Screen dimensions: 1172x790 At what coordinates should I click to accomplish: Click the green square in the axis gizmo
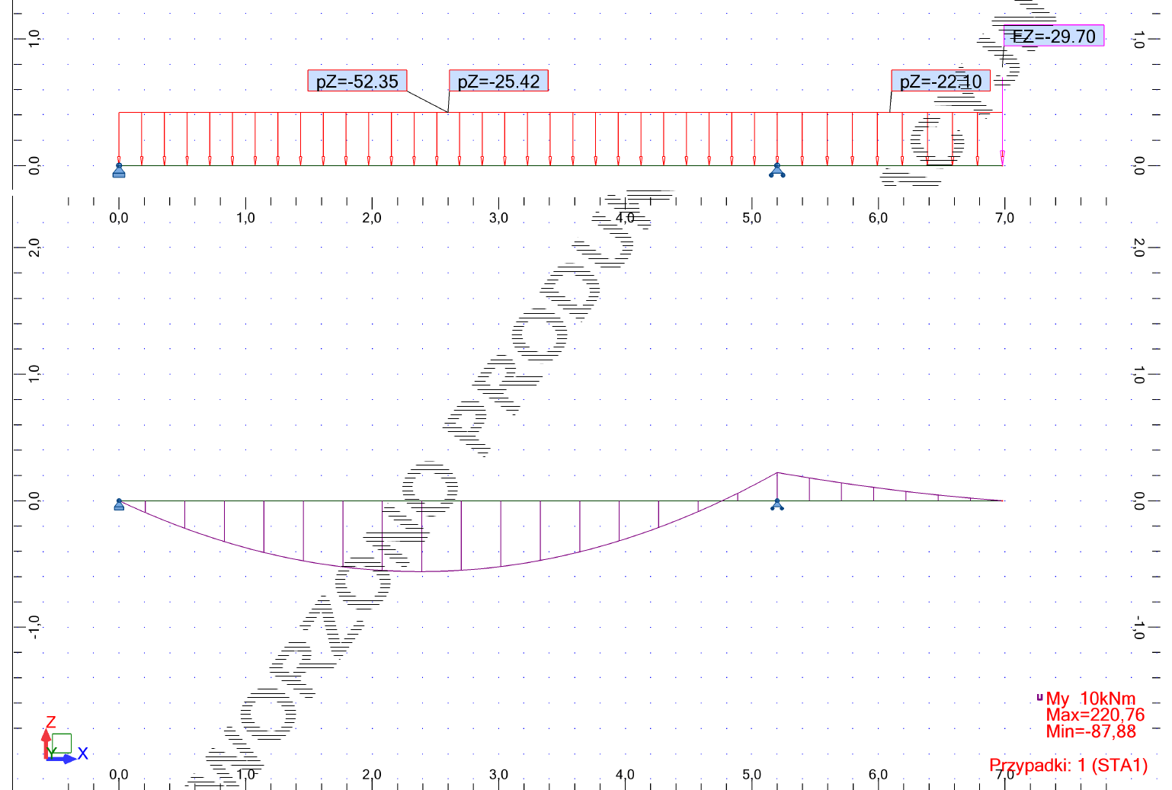(62, 744)
